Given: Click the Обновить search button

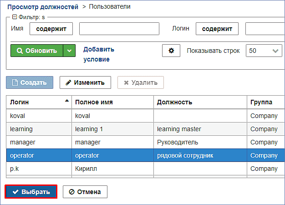Looking at the screenshot, I should coord(37,51).
